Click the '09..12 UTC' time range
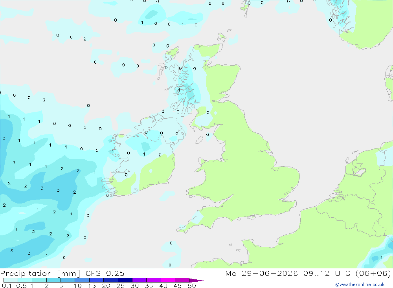The width and height of the screenshot is (393, 288). coord(327,273)
